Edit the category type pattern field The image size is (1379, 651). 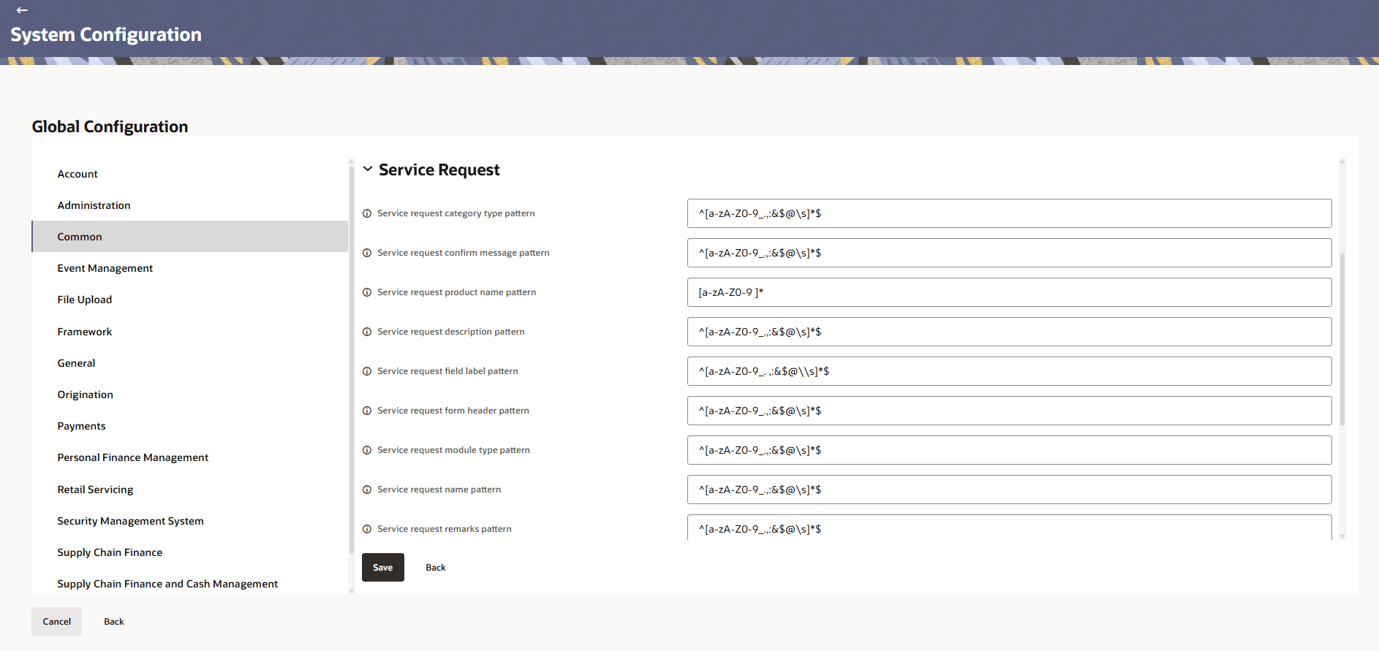[1009, 213]
